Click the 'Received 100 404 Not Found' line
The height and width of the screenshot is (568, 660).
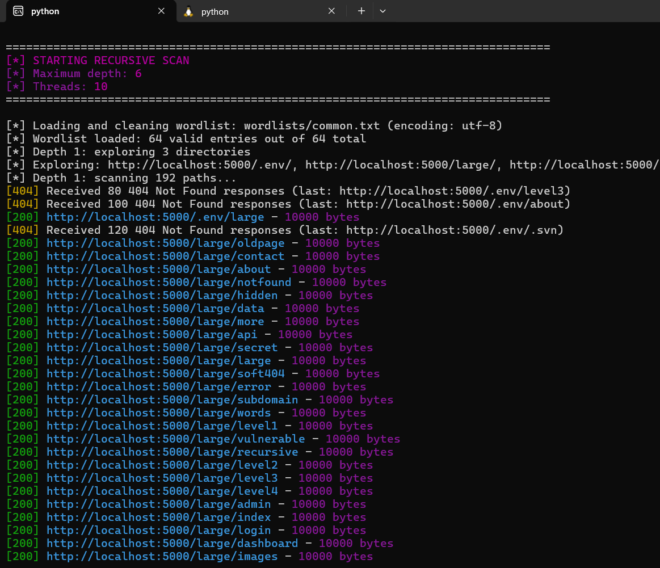(x=288, y=204)
